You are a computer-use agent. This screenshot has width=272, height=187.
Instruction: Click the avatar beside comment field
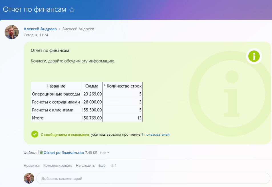[x=29, y=178]
